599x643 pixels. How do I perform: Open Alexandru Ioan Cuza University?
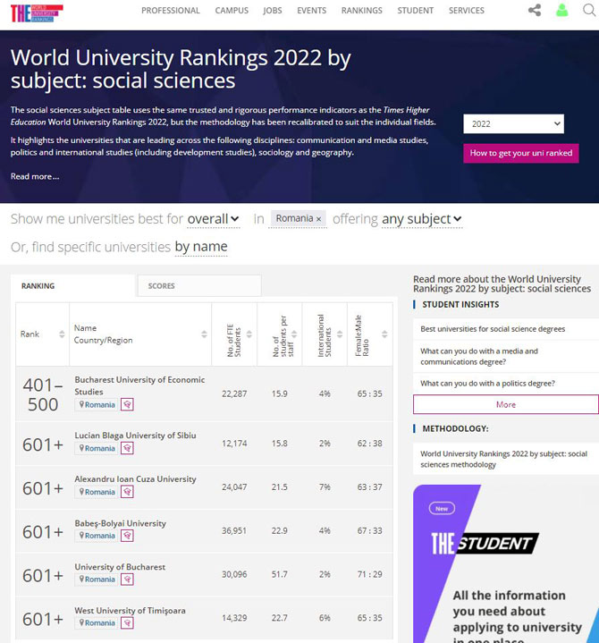point(135,479)
